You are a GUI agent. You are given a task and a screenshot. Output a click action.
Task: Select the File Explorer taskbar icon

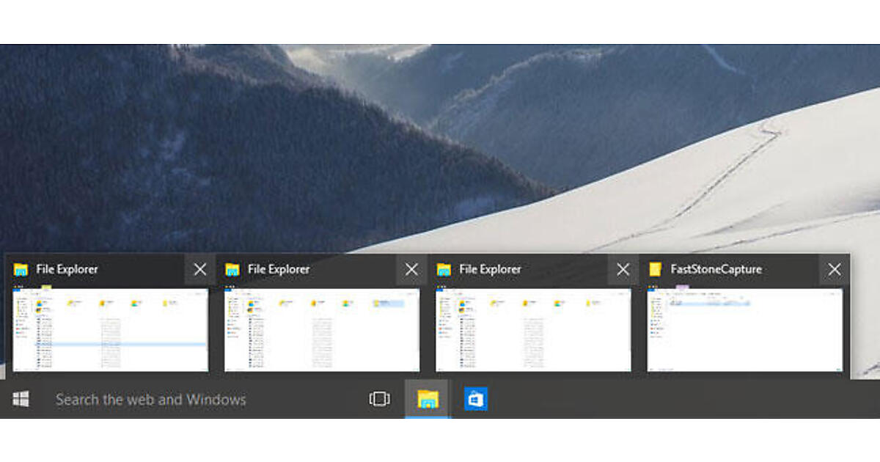427,399
